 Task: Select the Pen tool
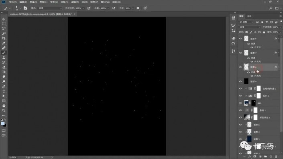tap(4, 86)
